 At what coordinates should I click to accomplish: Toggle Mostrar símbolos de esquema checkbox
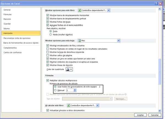click(x=48, y=62)
